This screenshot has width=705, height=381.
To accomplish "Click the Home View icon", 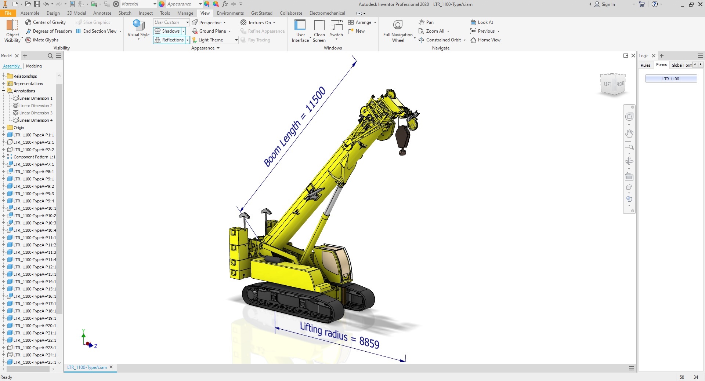I will tap(474, 40).
